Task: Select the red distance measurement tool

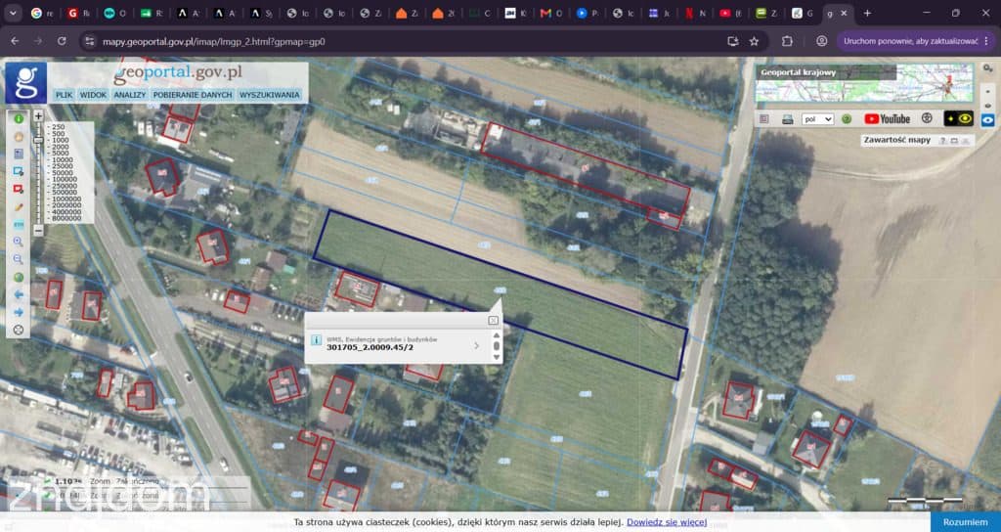Action: [x=19, y=190]
